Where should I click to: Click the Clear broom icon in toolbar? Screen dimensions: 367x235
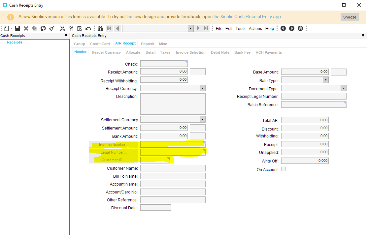coord(52,29)
